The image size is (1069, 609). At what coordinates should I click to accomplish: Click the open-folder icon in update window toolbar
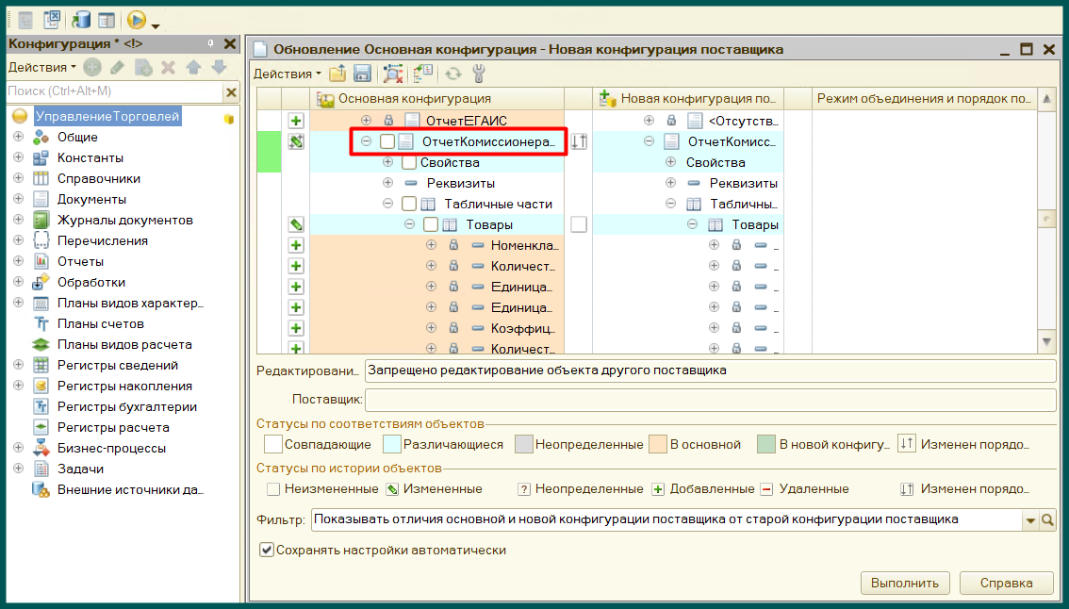pos(337,74)
